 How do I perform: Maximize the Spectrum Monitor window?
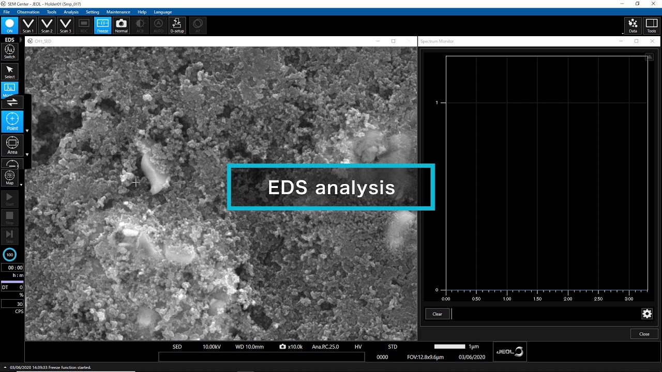coord(636,41)
